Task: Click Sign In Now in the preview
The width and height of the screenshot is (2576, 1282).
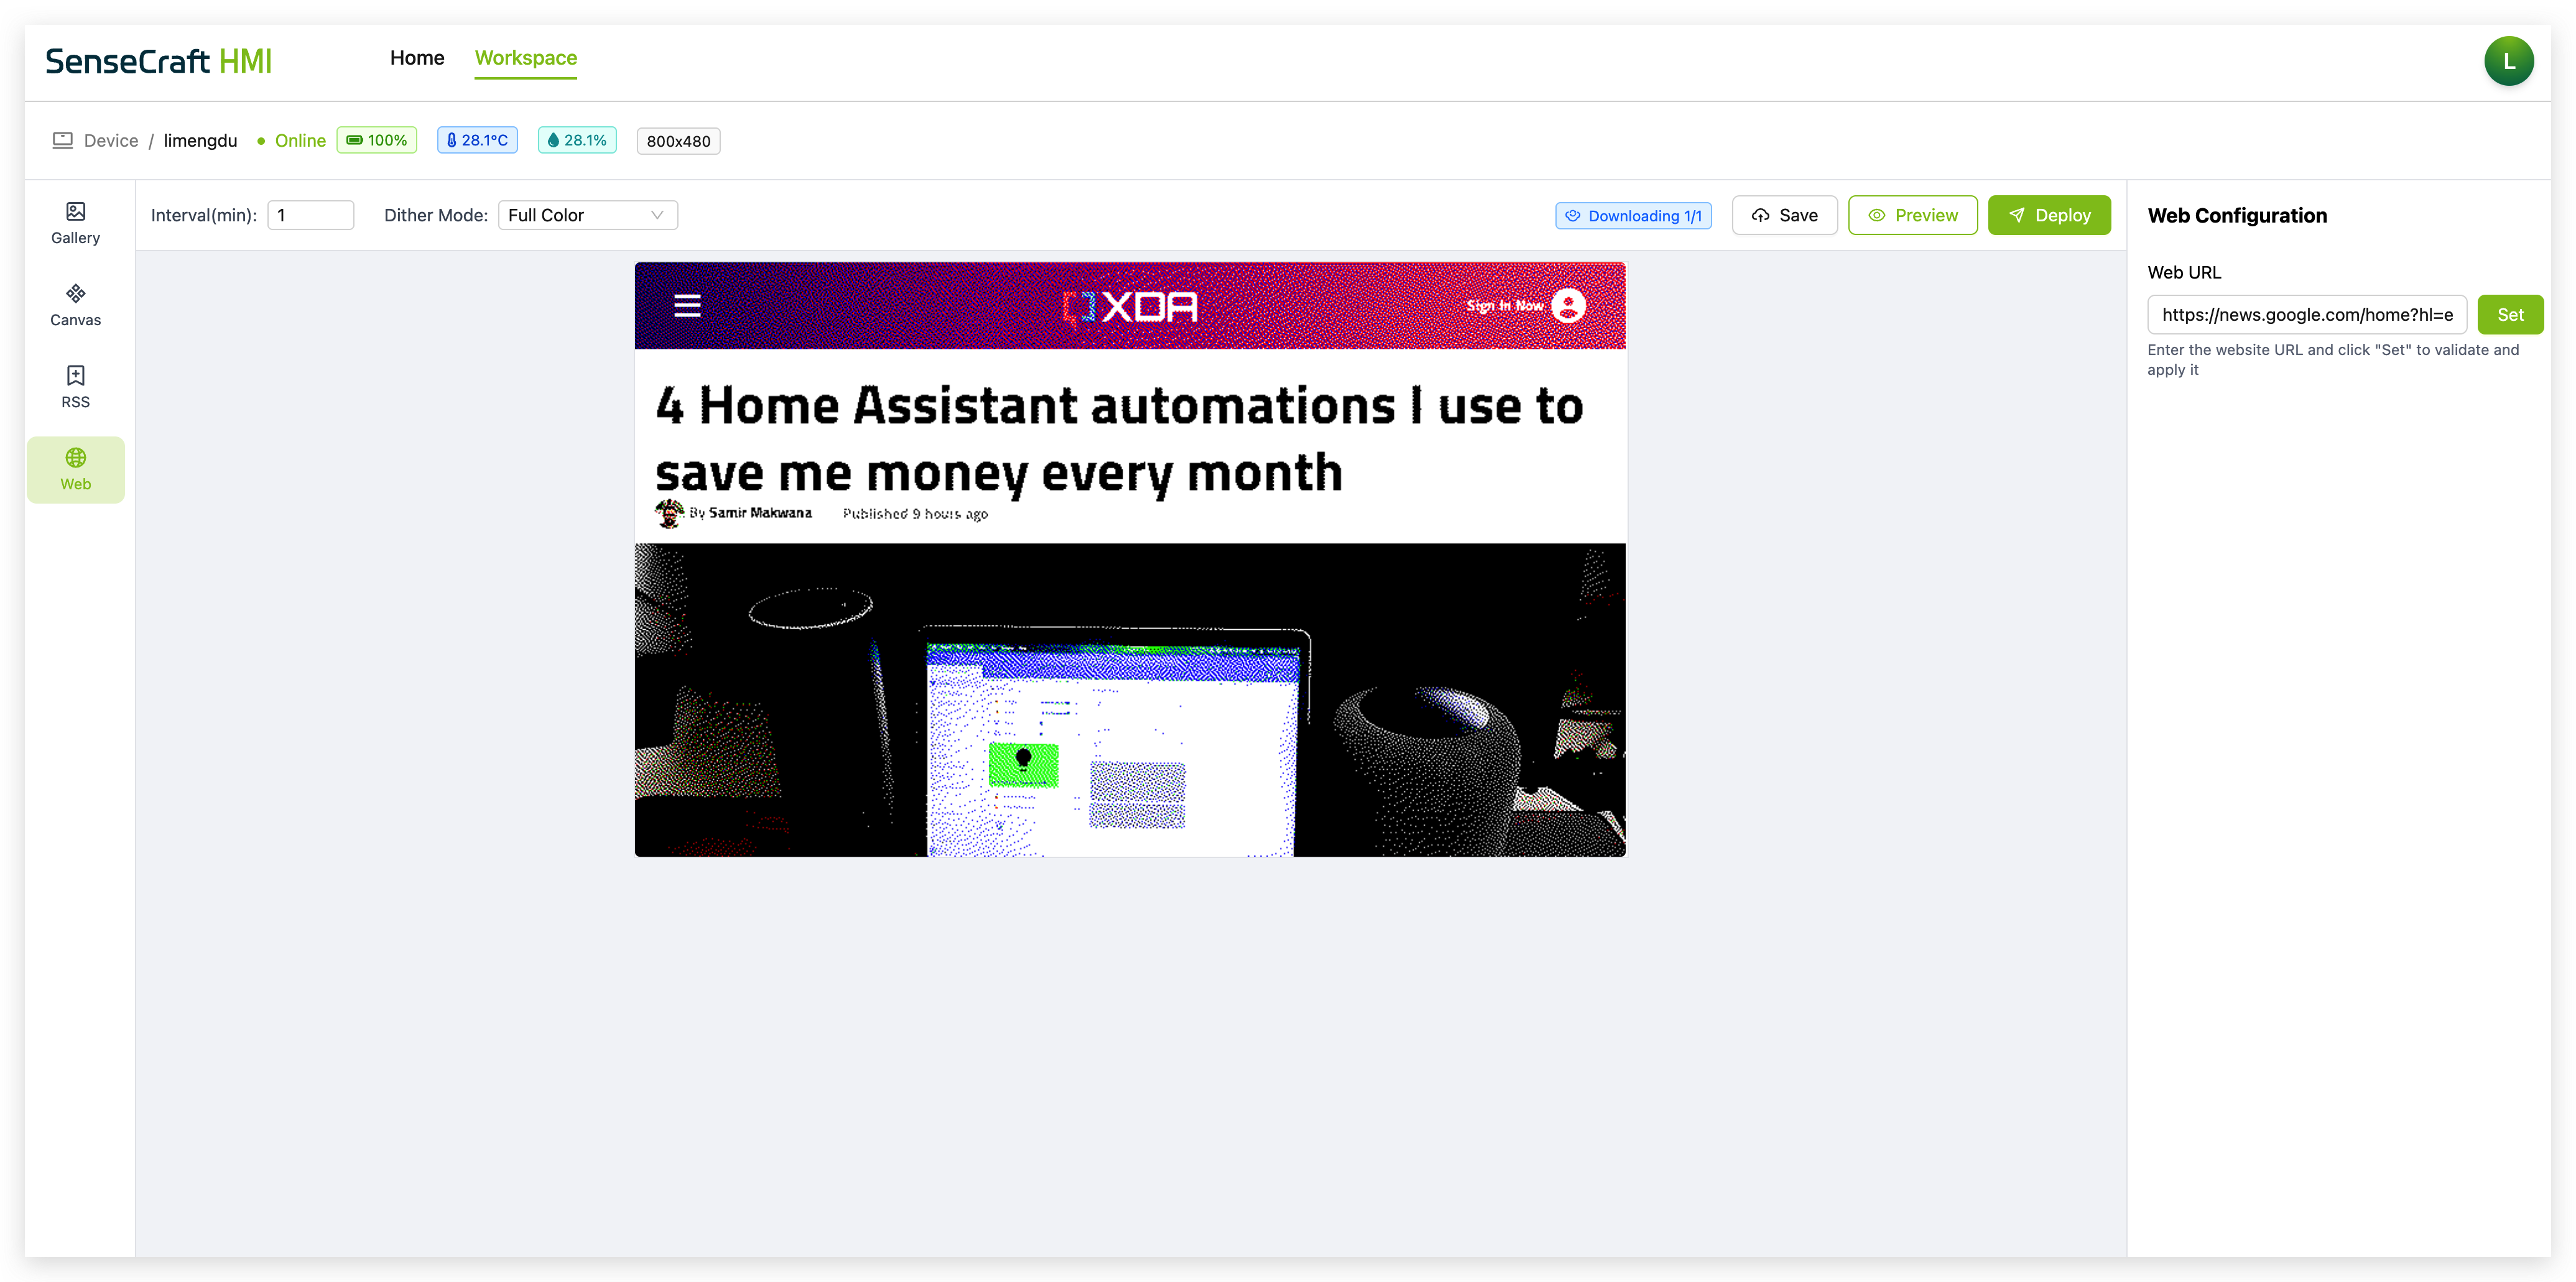Action: [x=1505, y=306]
